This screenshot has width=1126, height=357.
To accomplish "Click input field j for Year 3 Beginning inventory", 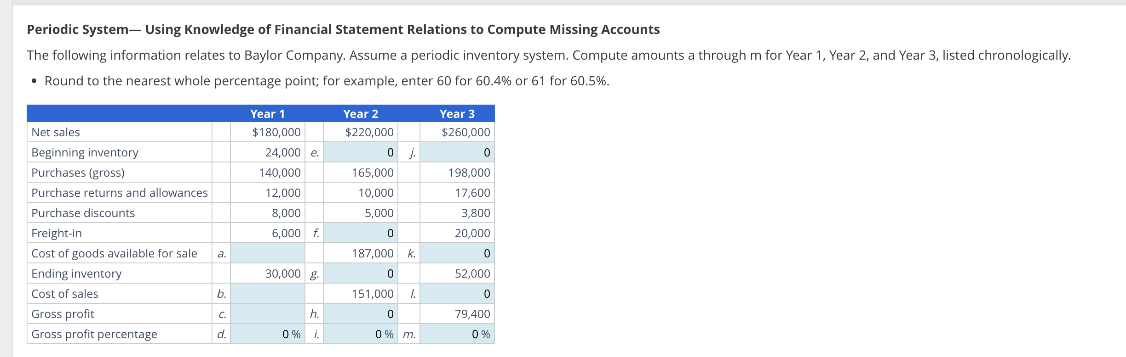I will click(x=455, y=152).
